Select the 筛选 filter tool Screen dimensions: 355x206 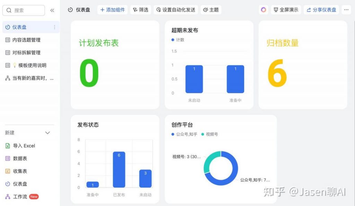coord(141,10)
